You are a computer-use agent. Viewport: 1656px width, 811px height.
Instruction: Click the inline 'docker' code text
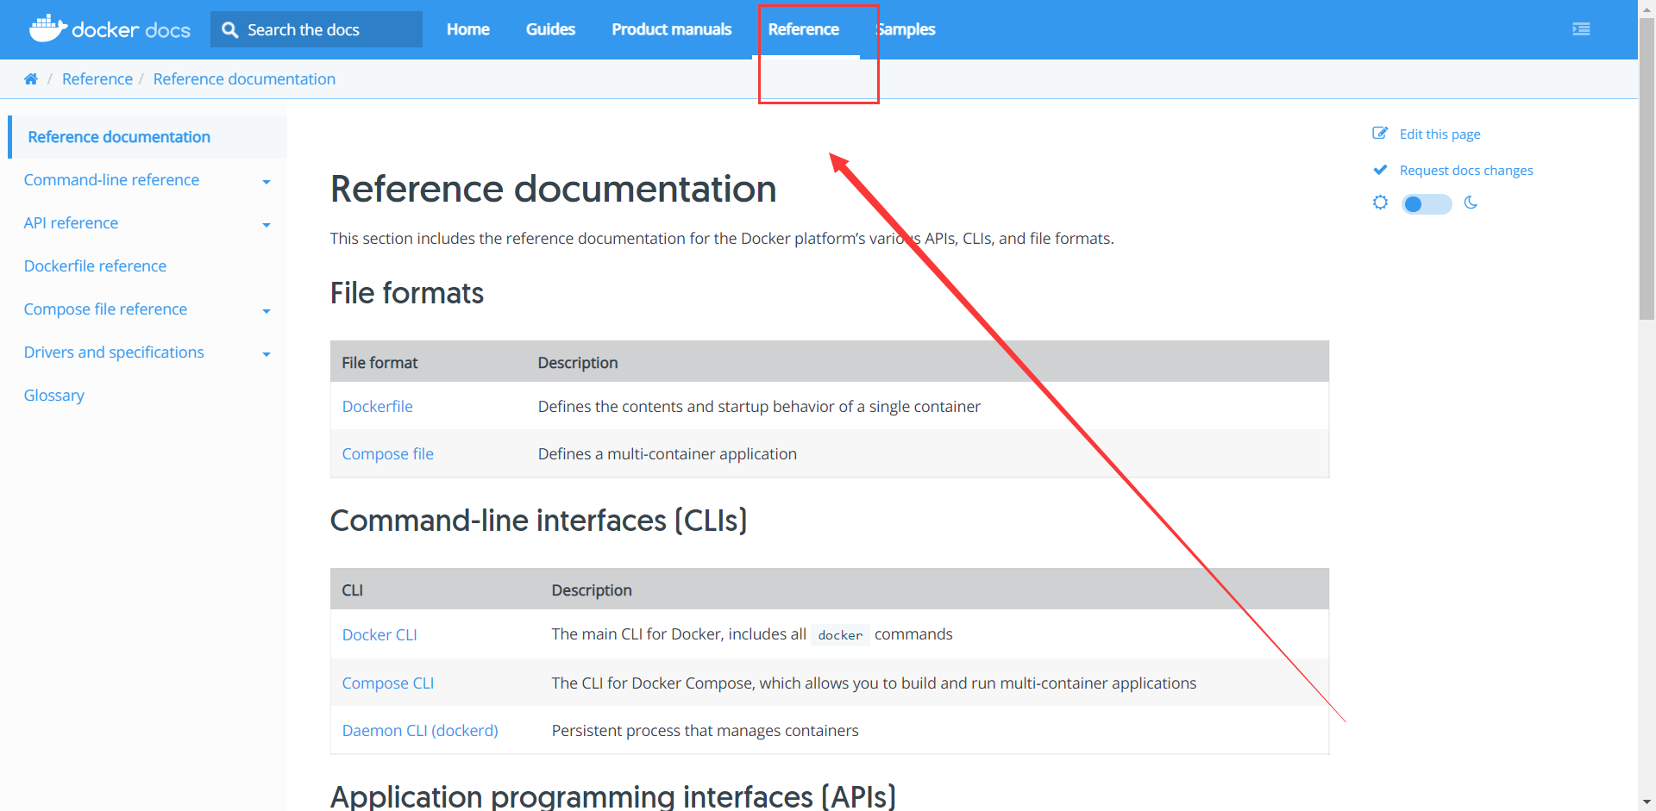tap(840, 635)
